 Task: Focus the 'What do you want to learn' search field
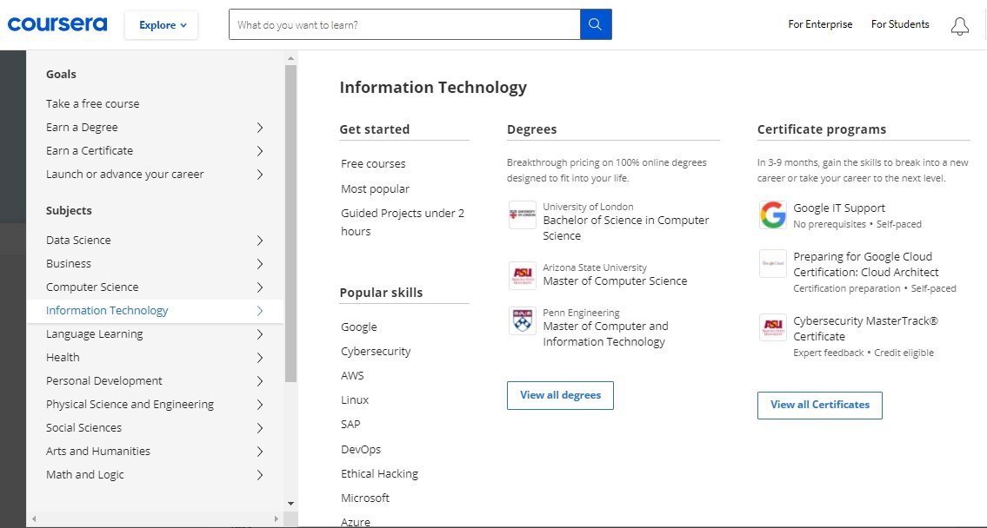(404, 25)
